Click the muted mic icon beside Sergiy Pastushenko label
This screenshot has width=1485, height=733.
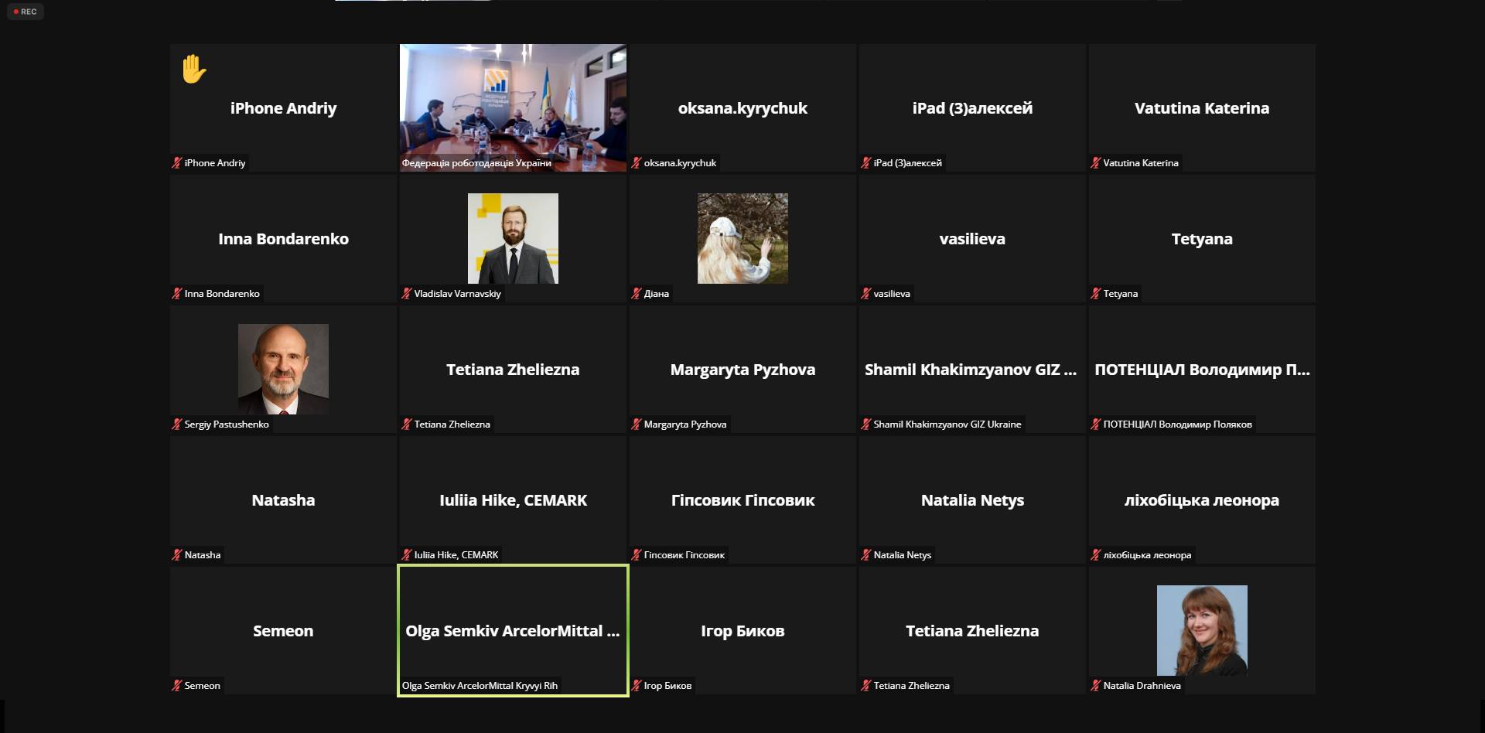[177, 424]
